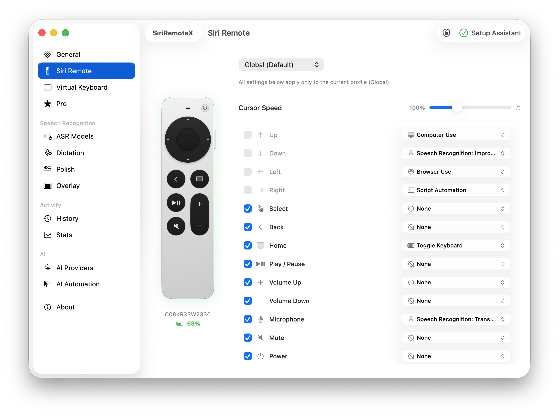This screenshot has height=416, width=559.
Task: Open History under Activity
Action: (87, 219)
